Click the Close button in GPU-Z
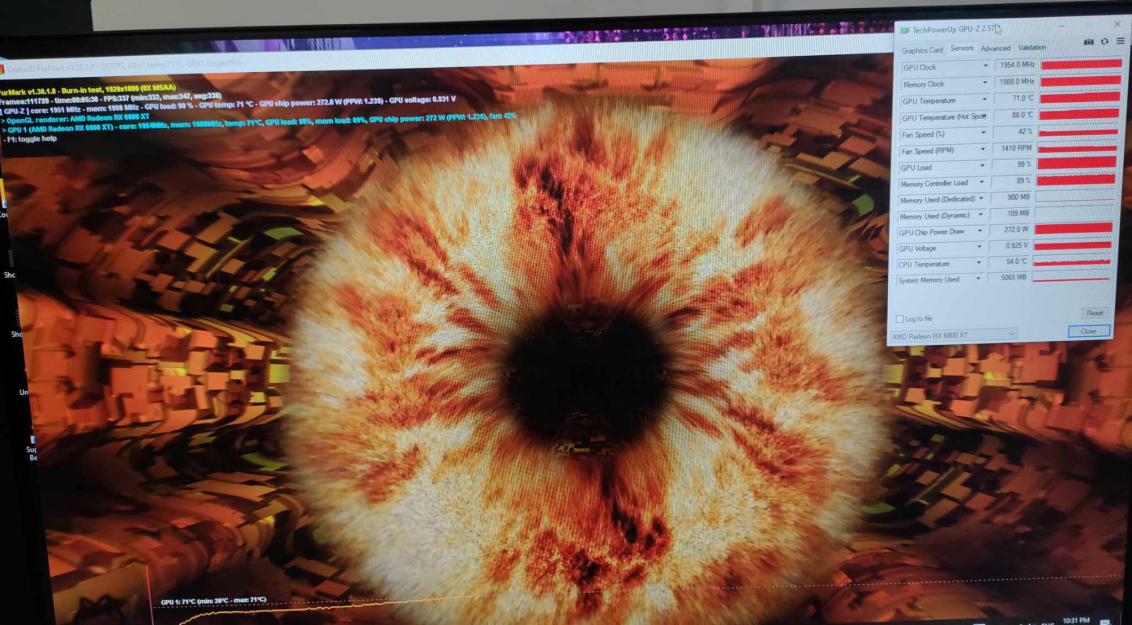The width and height of the screenshot is (1132, 625). coord(1088,331)
